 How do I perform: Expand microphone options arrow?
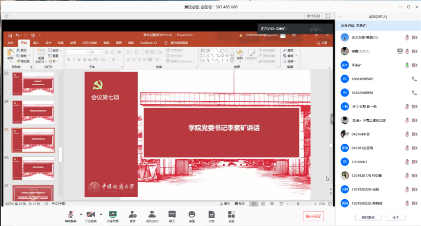coord(81,214)
